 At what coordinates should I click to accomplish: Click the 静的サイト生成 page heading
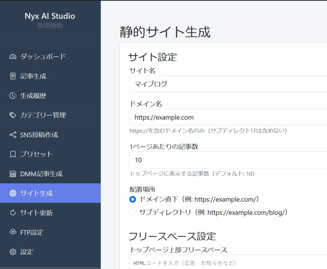click(x=165, y=32)
